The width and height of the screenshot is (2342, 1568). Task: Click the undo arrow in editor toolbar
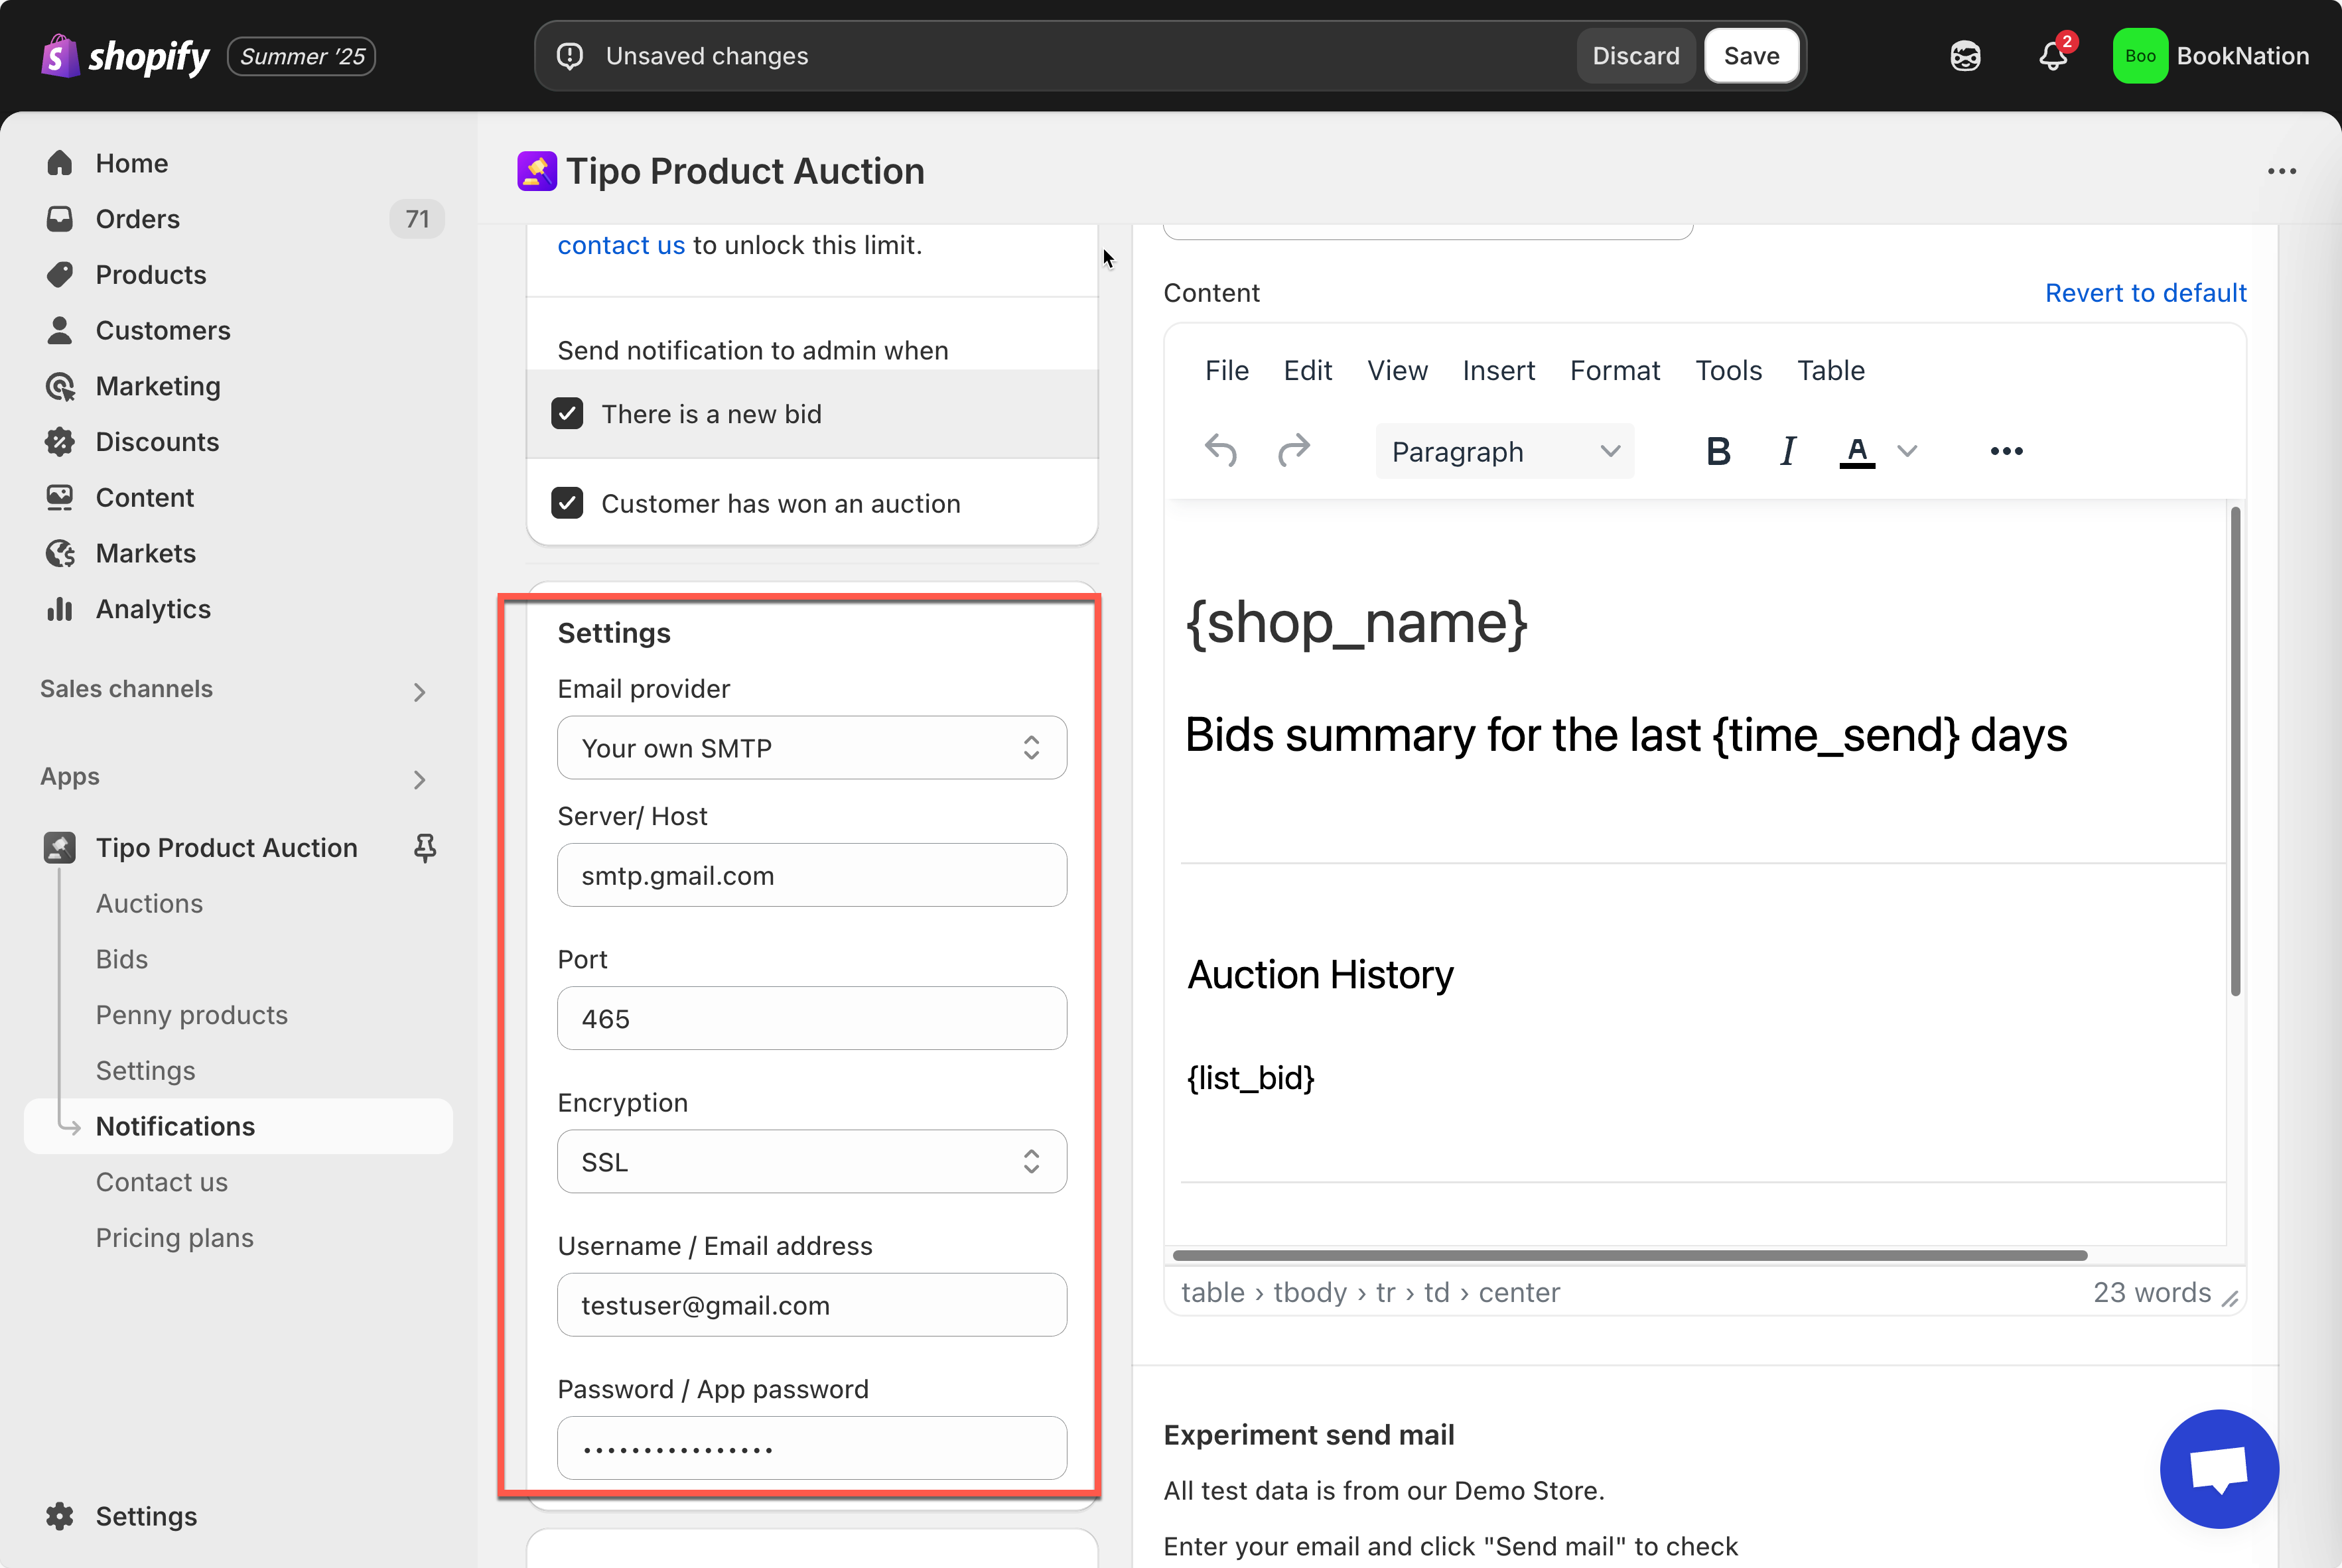1221,451
